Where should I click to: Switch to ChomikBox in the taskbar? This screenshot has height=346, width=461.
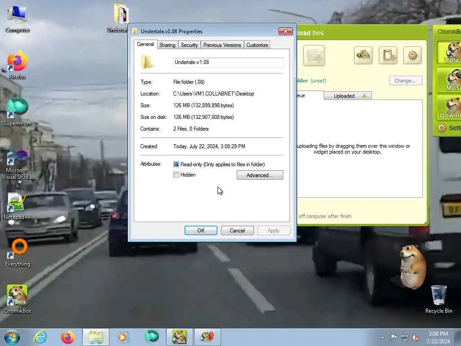(x=180, y=337)
